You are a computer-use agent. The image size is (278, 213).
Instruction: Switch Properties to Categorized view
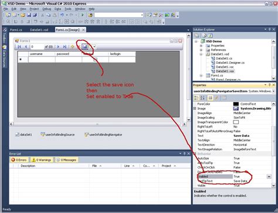click(x=196, y=98)
